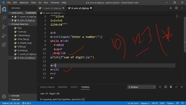The image size is (186, 105).
Task: Open the Explorer view in activity bar
Action: (4, 9)
